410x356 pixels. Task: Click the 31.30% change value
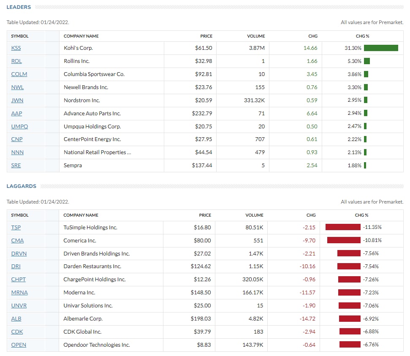[353, 48]
